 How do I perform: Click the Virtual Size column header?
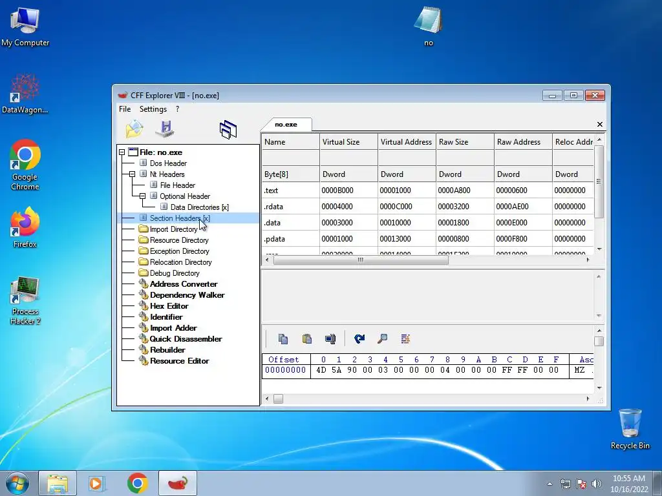348,142
